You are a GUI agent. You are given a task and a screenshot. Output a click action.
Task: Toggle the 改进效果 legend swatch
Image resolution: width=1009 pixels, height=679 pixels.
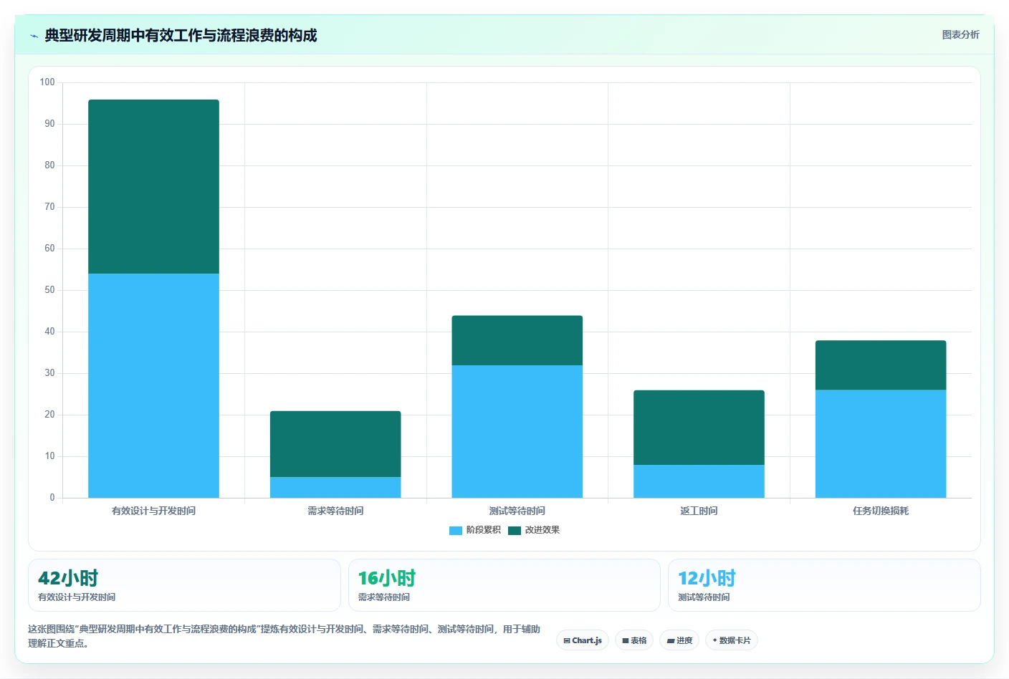pos(515,531)
